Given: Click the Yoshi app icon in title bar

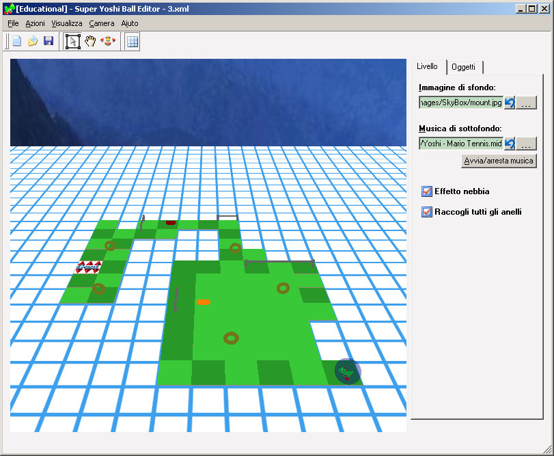Looking at the screenshot, I should click(x=9, y=9).
